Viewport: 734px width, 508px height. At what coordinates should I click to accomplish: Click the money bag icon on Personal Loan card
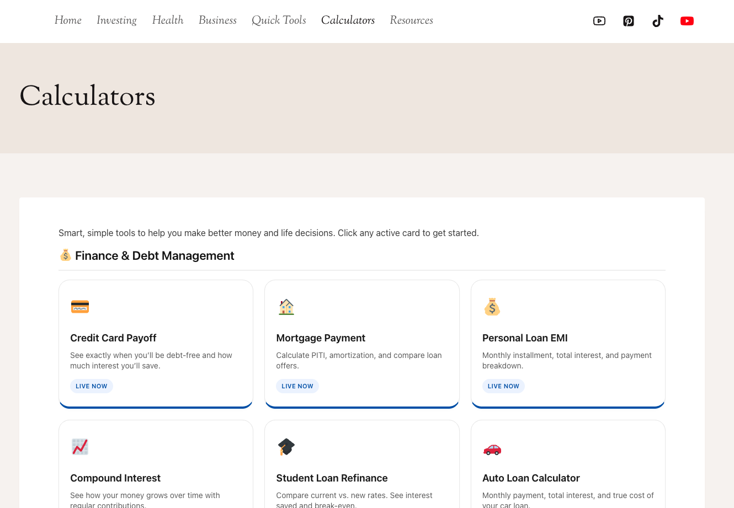[492, 307]
